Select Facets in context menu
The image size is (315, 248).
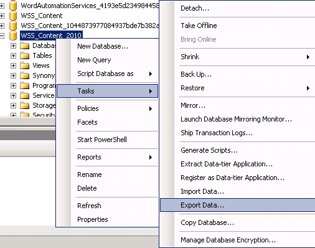point(107,122)
